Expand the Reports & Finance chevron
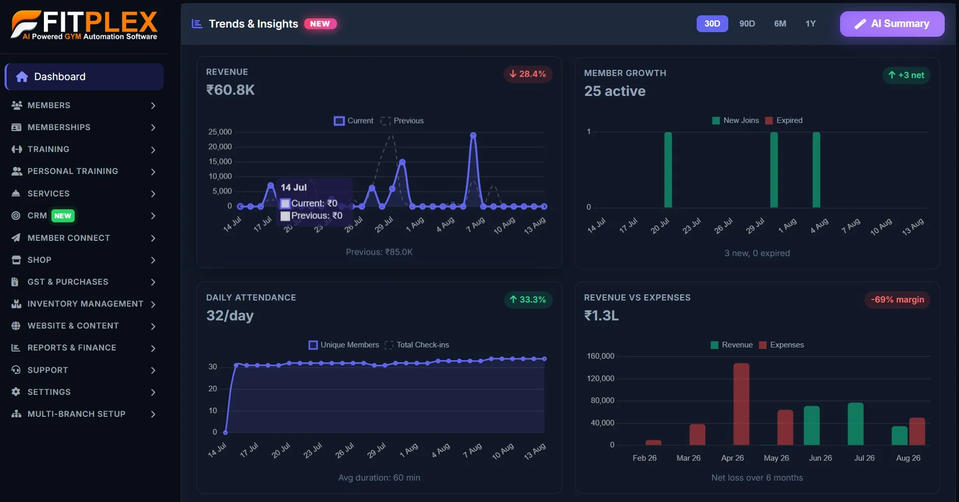This screenshot has height=502, width=959. tap(153, 348)
